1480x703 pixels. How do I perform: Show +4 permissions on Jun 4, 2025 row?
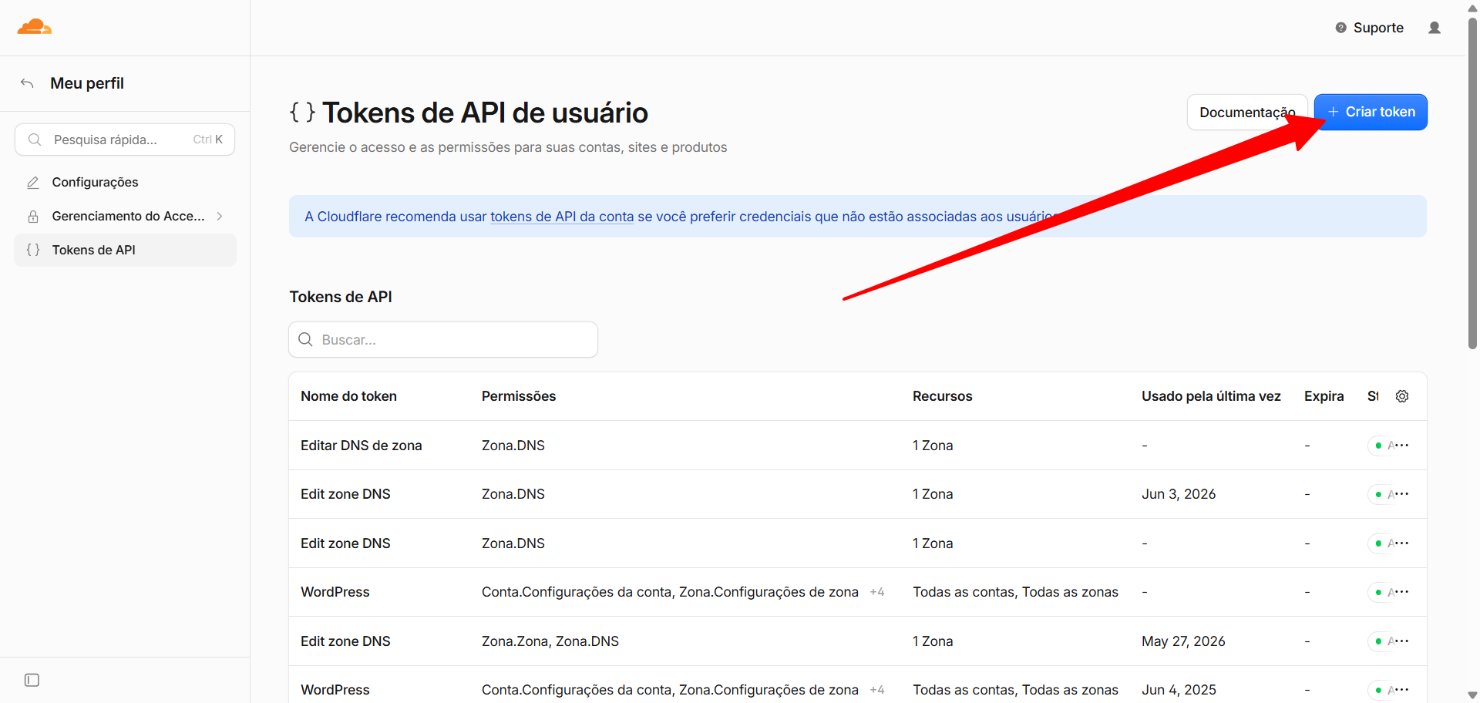877,690
